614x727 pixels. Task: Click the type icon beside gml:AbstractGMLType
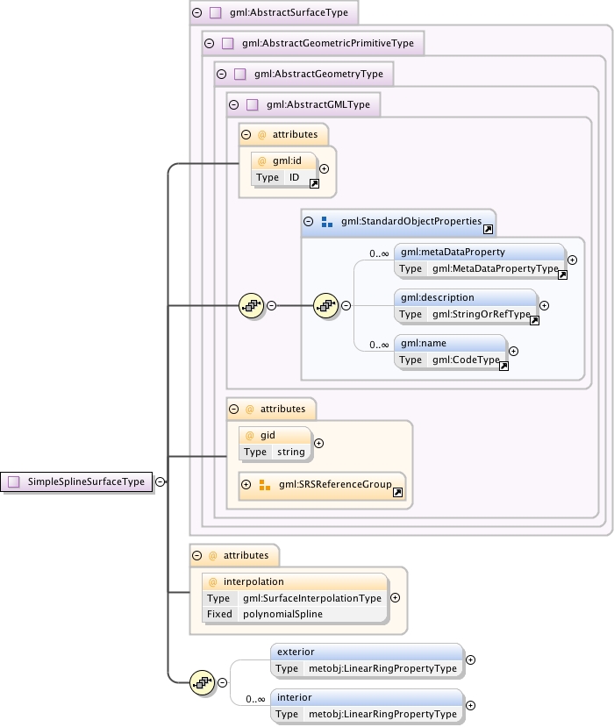click(253, 104)
